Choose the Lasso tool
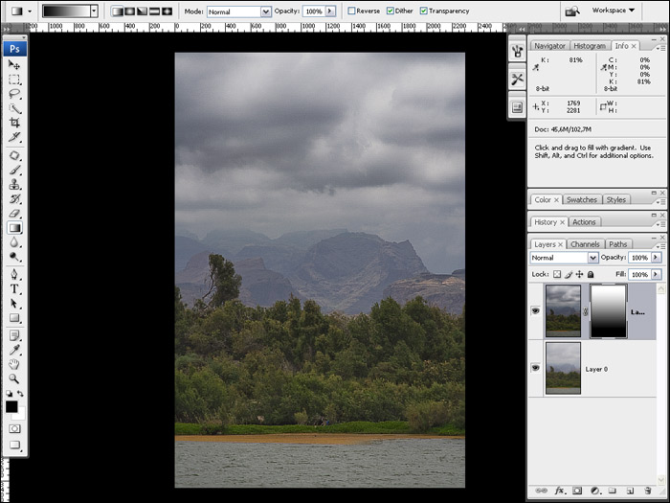 pos(14,94)
